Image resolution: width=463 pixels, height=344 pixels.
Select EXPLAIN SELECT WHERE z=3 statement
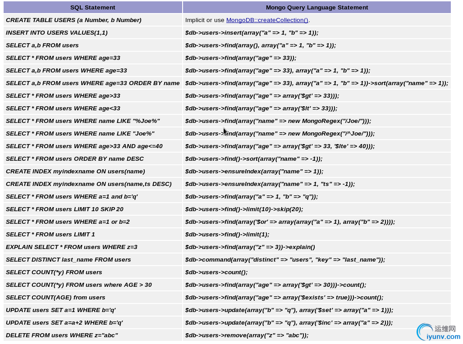(x=93, y=247)
